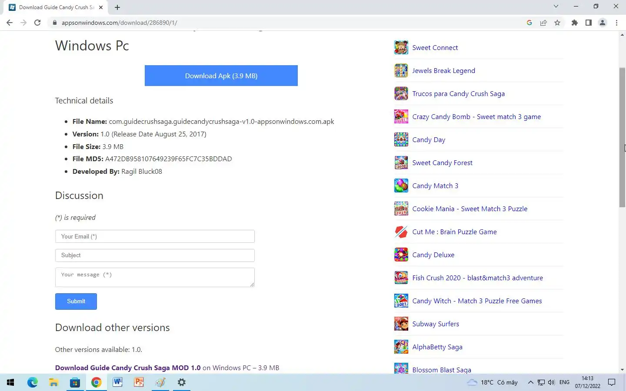Open the Blossom Blast Saga link
The height and width of the screenshot is (391, 626).
click(442, 370)
